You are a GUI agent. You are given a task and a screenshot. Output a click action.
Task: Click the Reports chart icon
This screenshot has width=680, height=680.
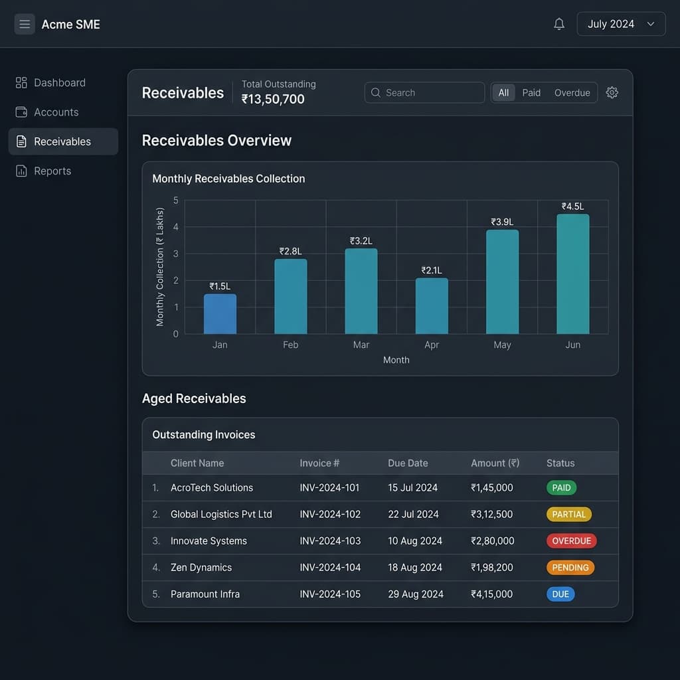coord(21,171)
